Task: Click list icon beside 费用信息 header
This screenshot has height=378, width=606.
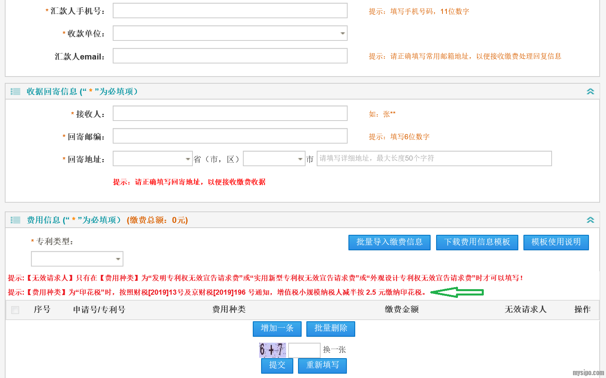Action: pos(15,220)
